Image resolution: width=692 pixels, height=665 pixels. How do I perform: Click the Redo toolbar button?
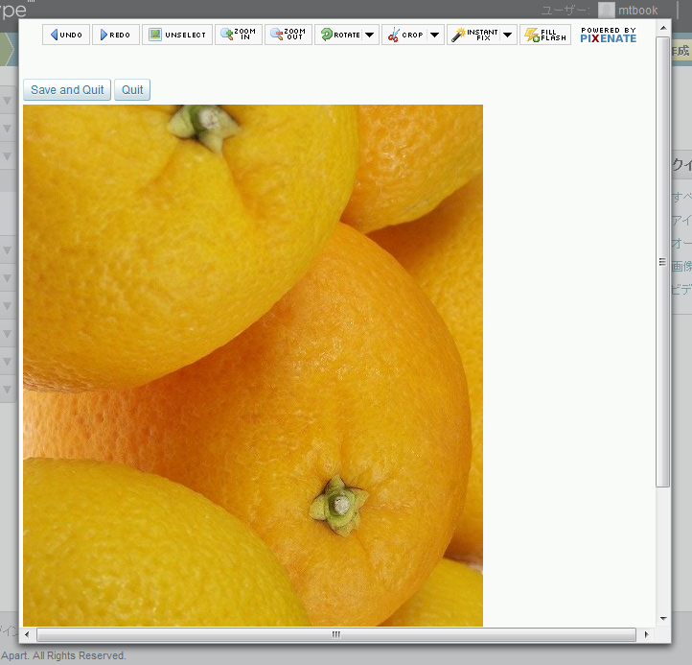click(x=116, y=35)
